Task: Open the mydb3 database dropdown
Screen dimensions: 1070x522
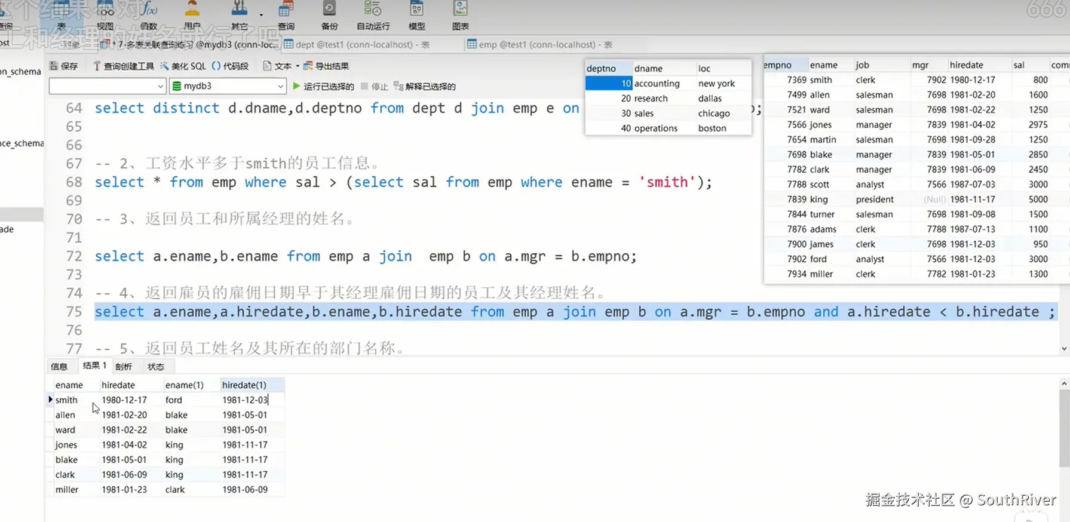Action: click(228, 86)
